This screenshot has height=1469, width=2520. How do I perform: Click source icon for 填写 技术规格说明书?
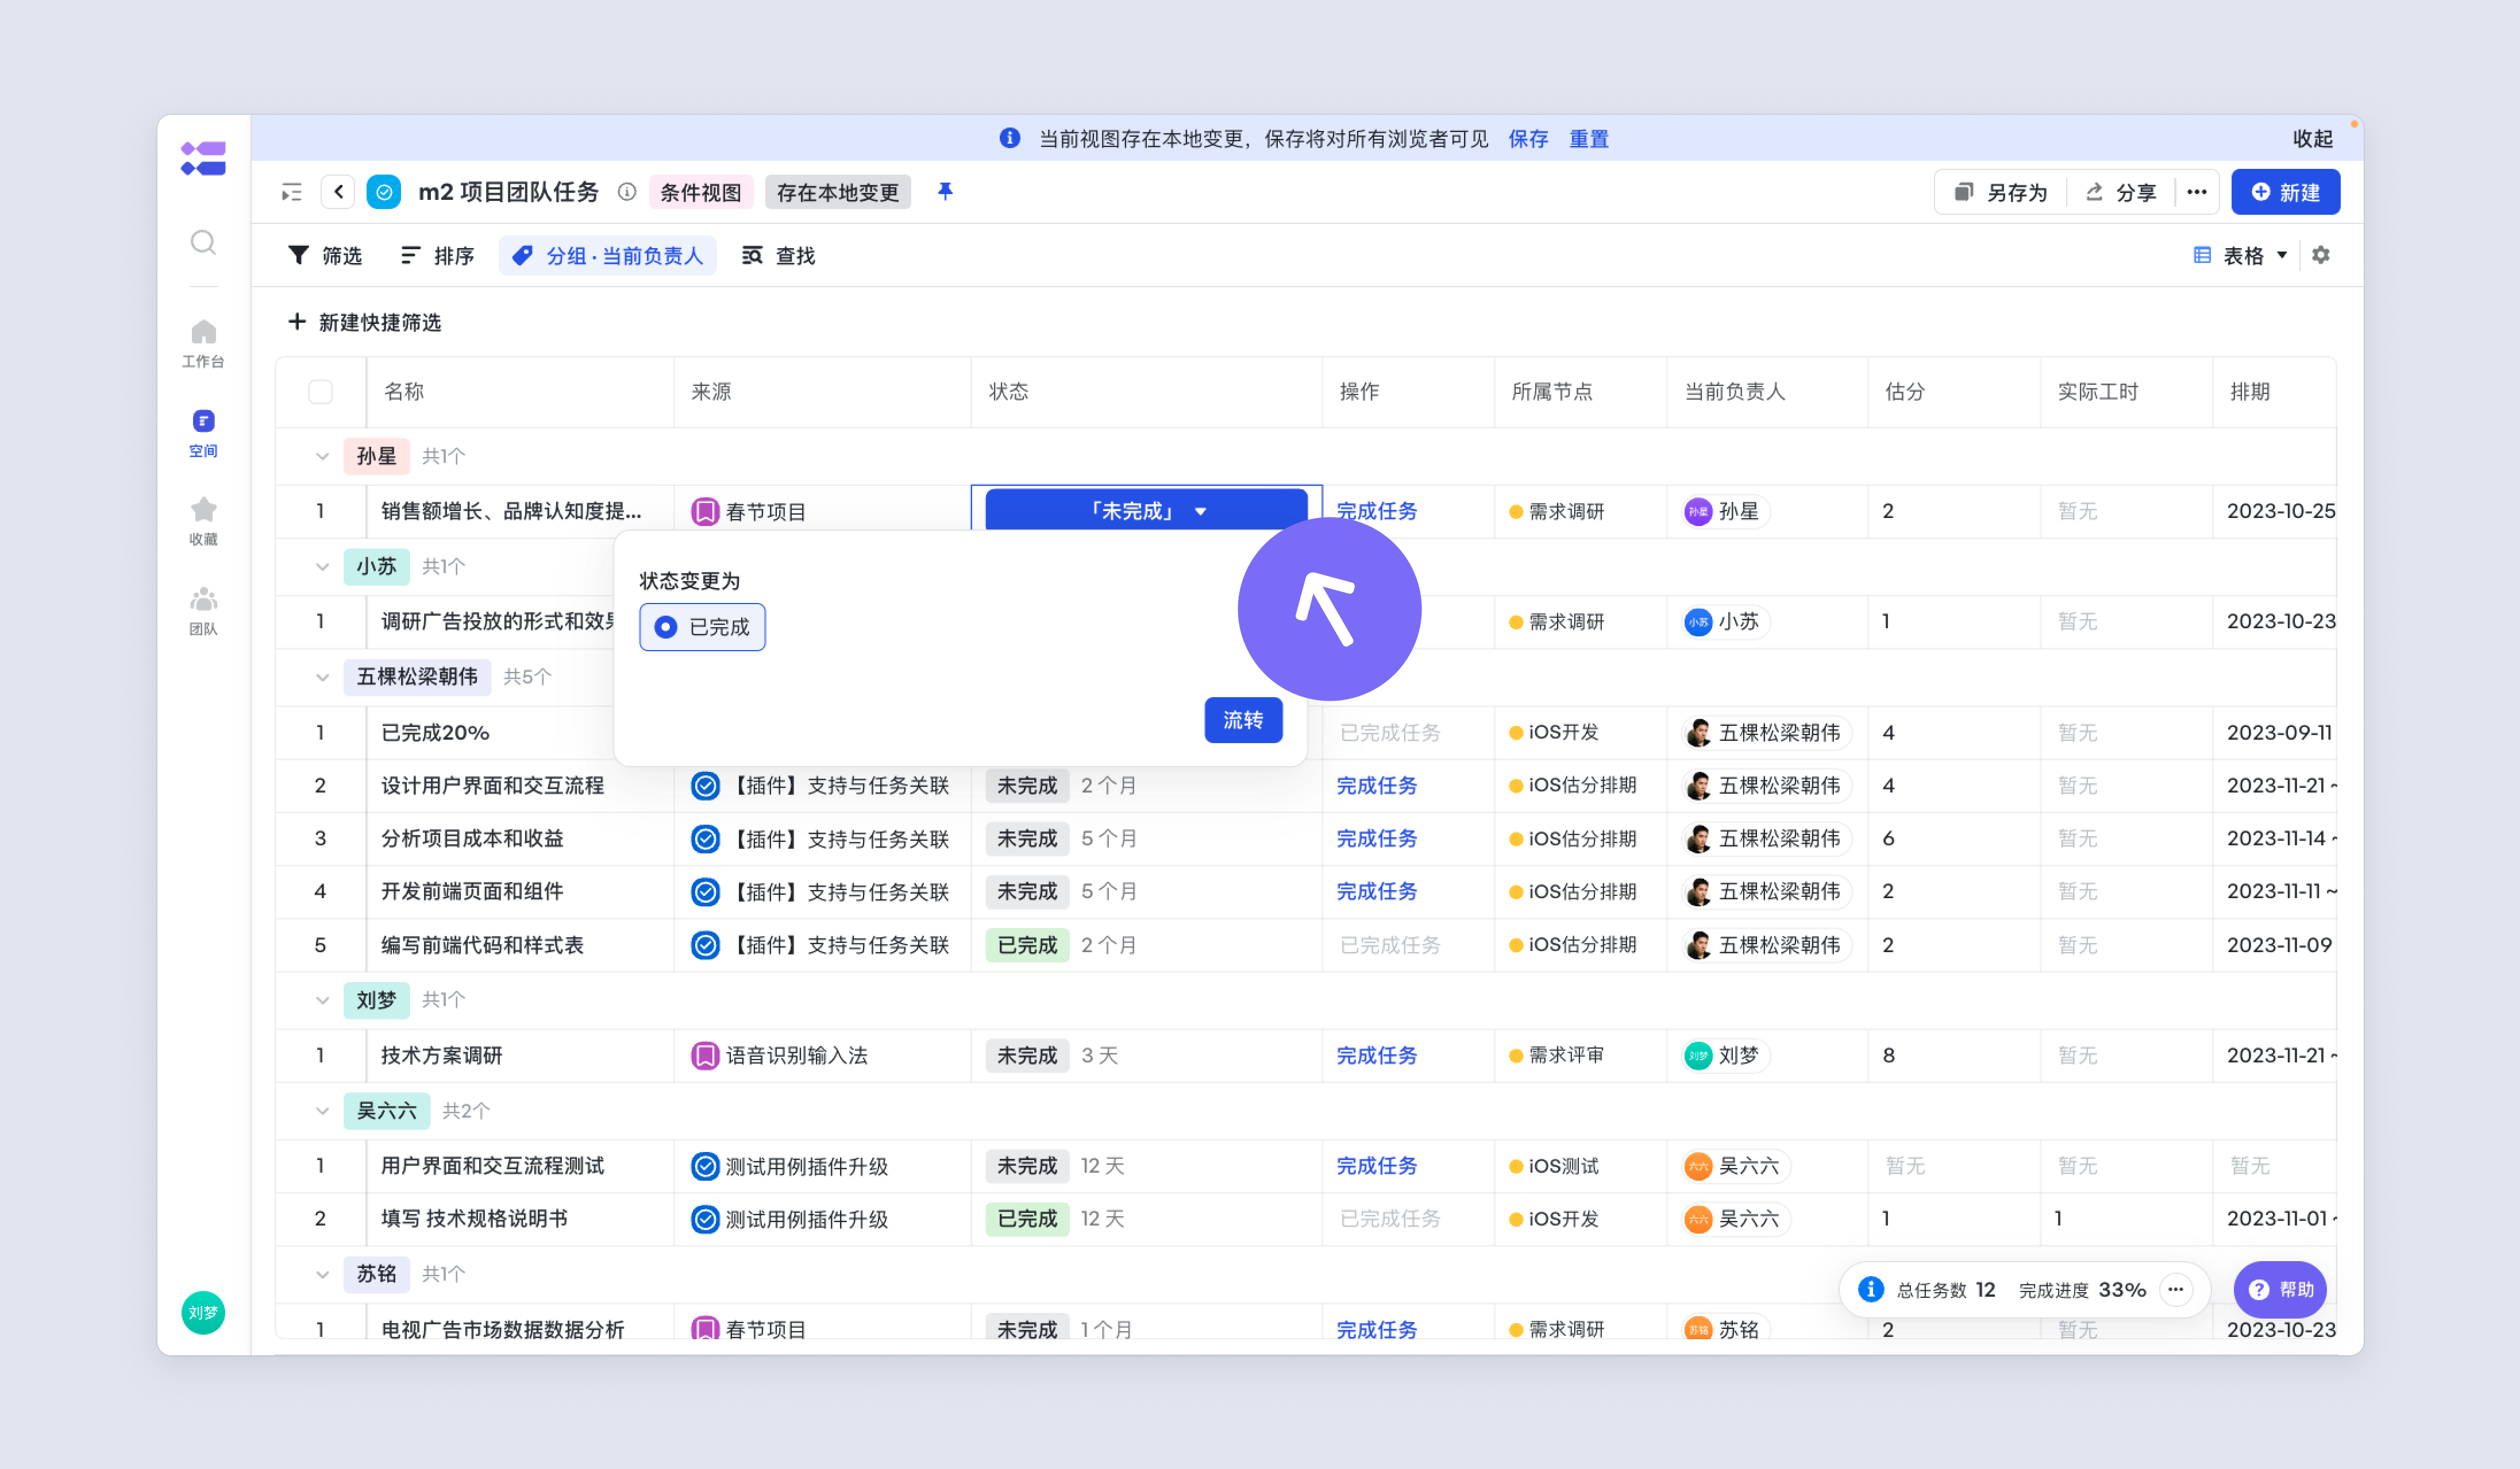[705, 1219]
